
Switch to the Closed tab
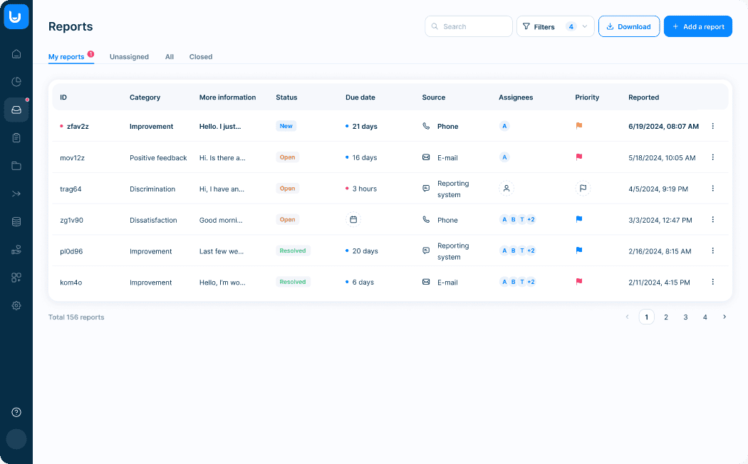click(x=201, y=57)
